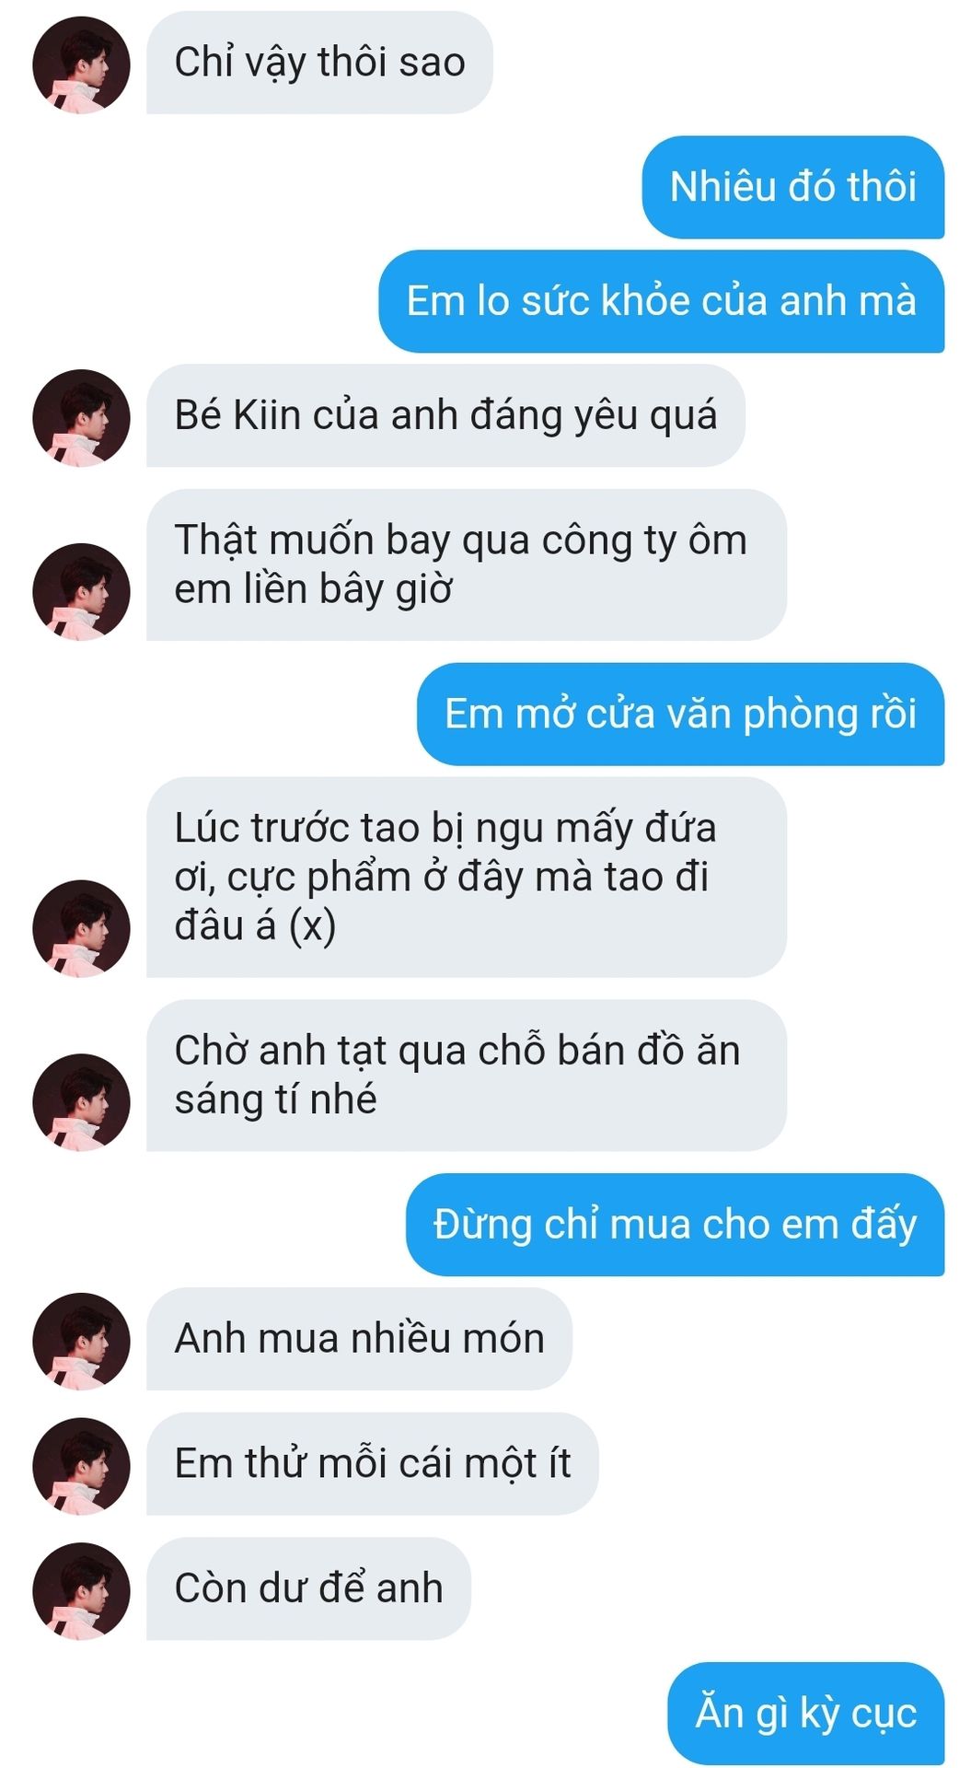Tap the blue "Em mở cửa văn phòng rồi" bubble

[x=681, y=714]
